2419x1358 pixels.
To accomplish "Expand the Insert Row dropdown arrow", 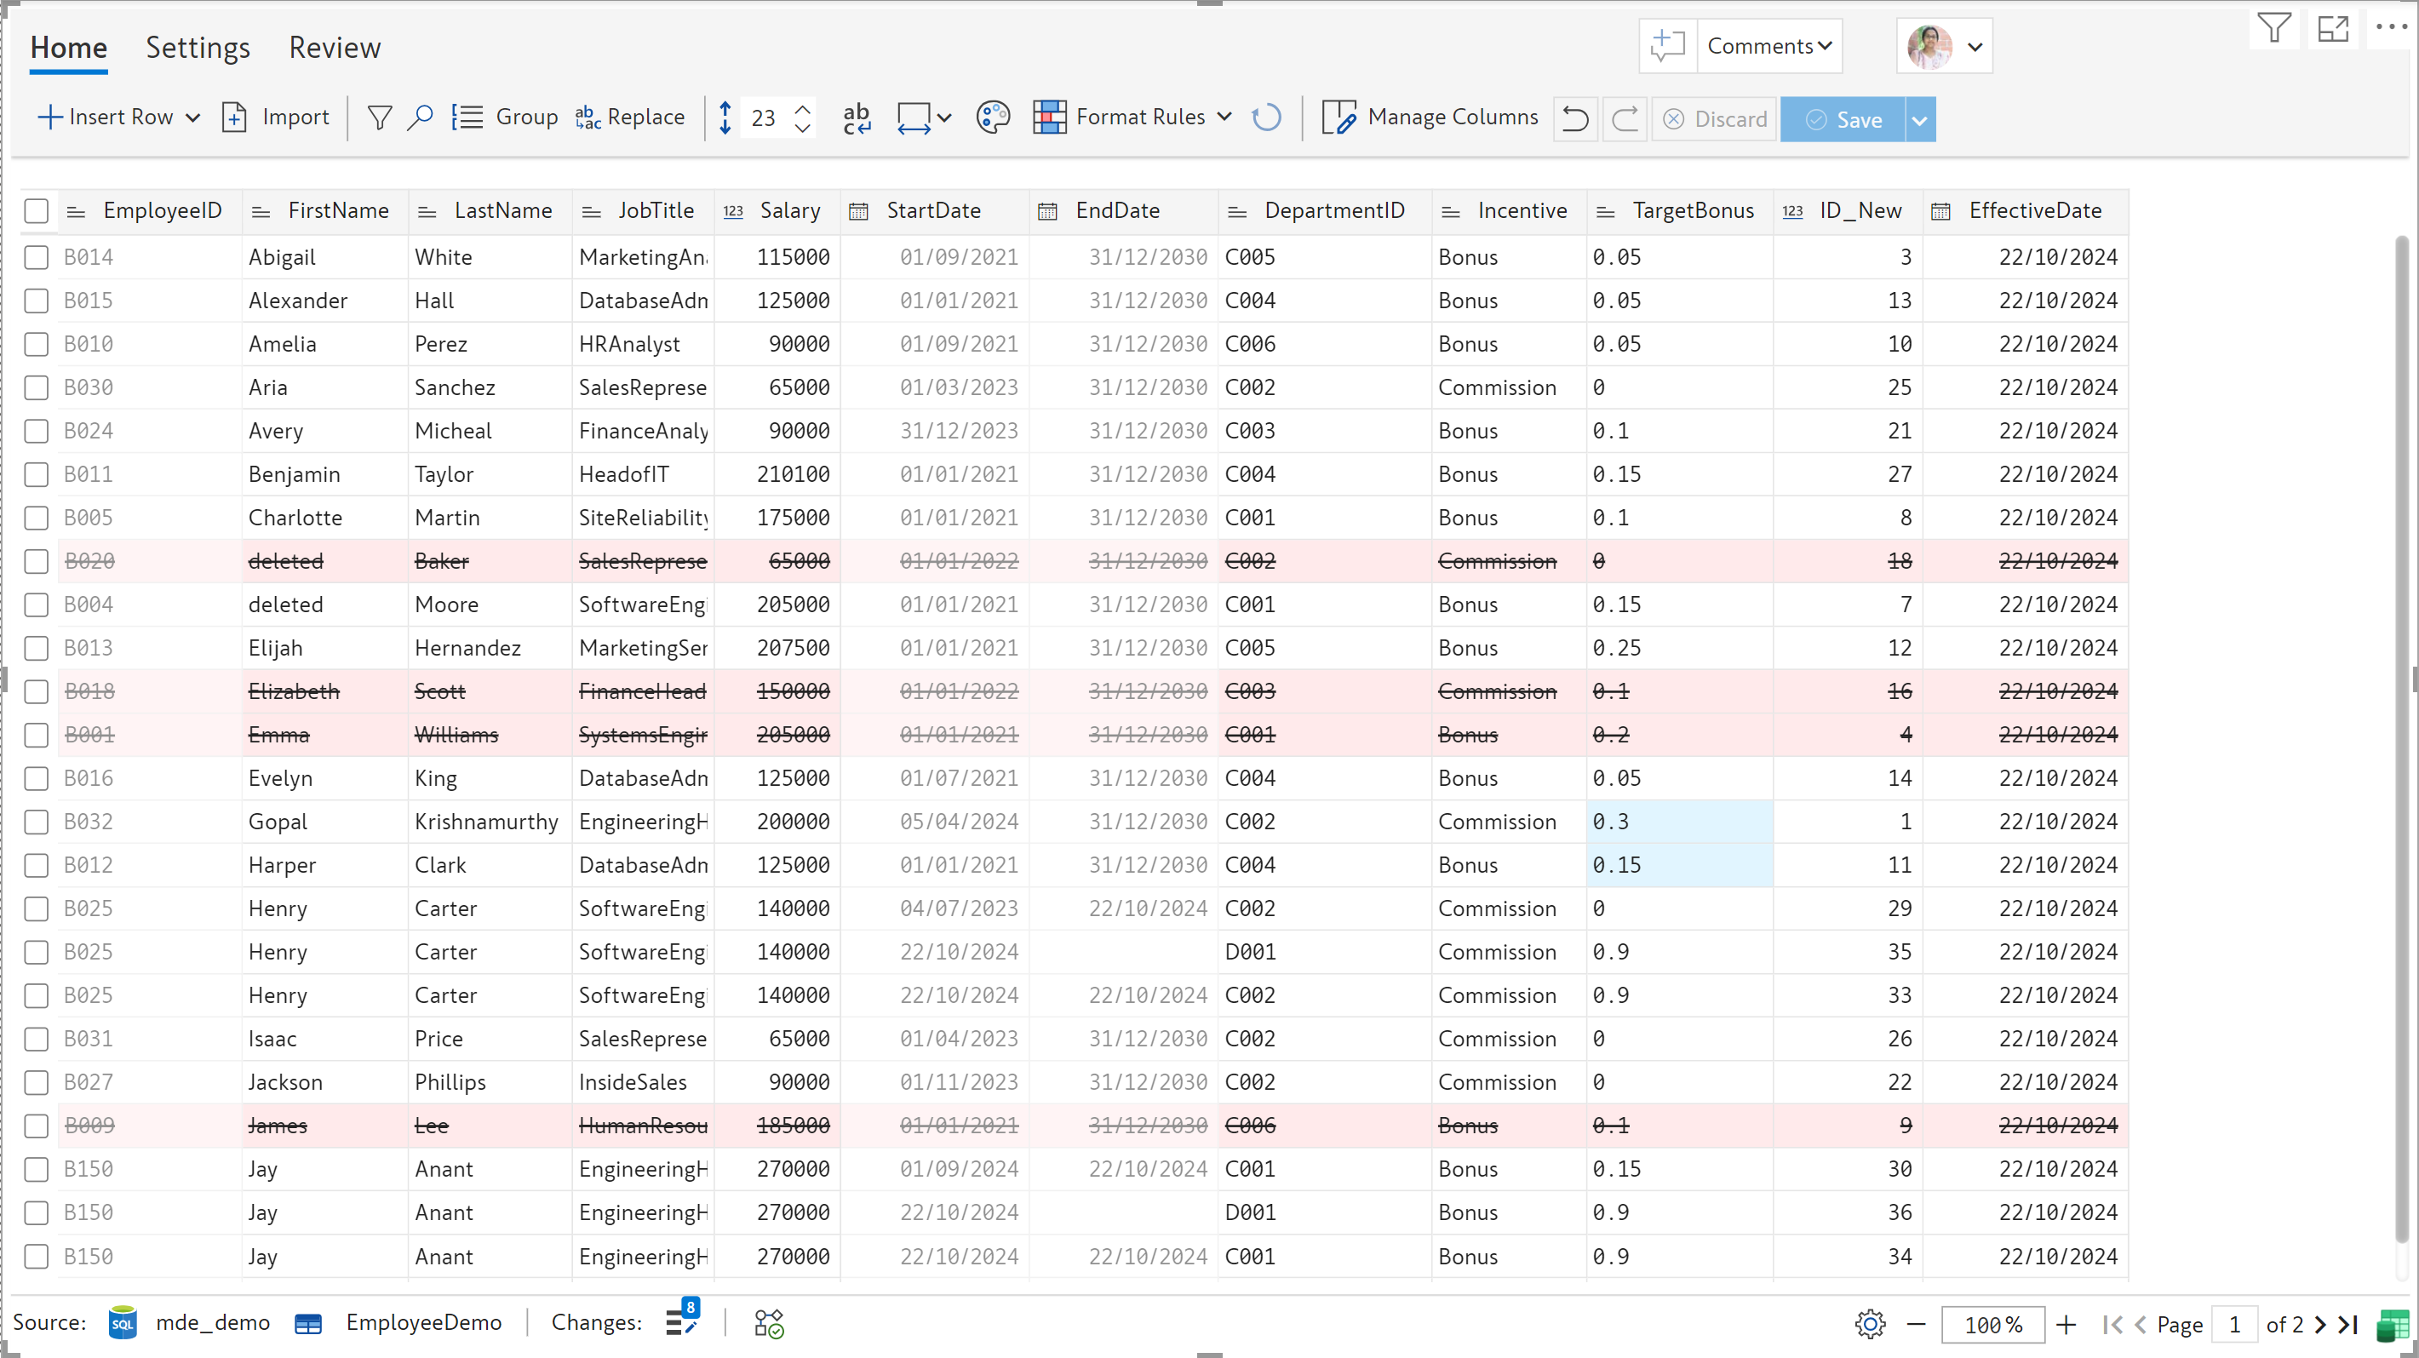I will click(192, 117).
